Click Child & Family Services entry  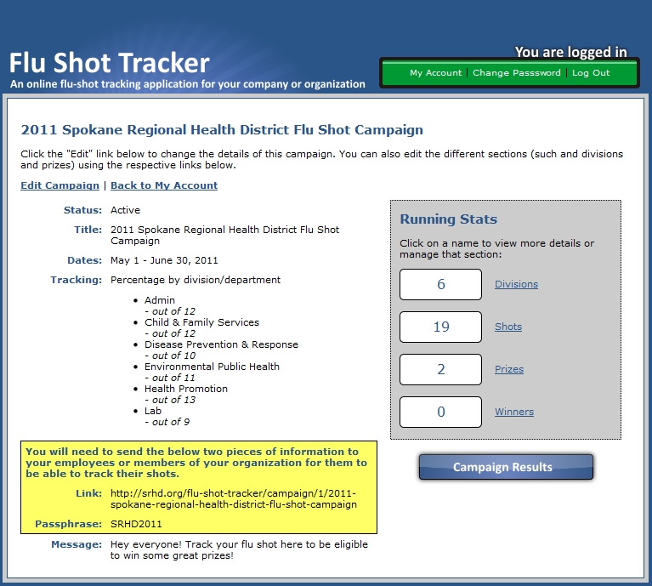tap(201, 321)
